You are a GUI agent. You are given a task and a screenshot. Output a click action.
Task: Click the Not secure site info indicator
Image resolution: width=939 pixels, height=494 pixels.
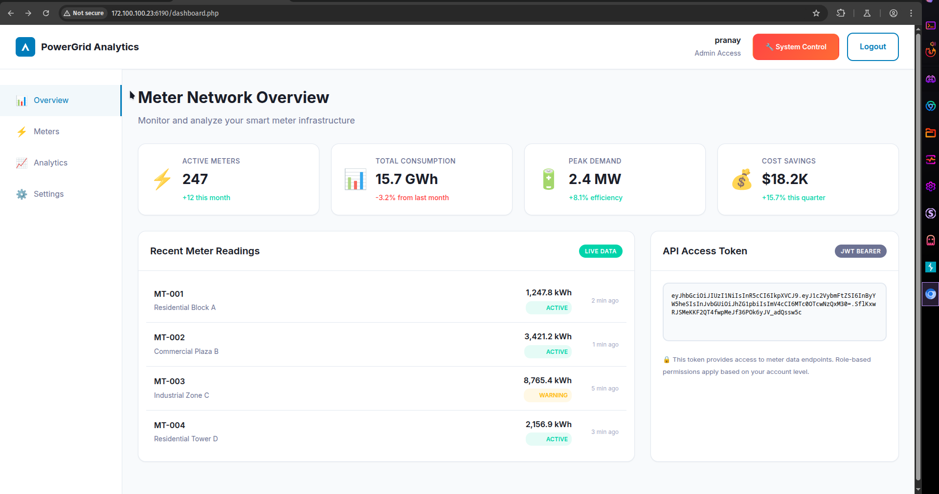[x=84, y=13]
